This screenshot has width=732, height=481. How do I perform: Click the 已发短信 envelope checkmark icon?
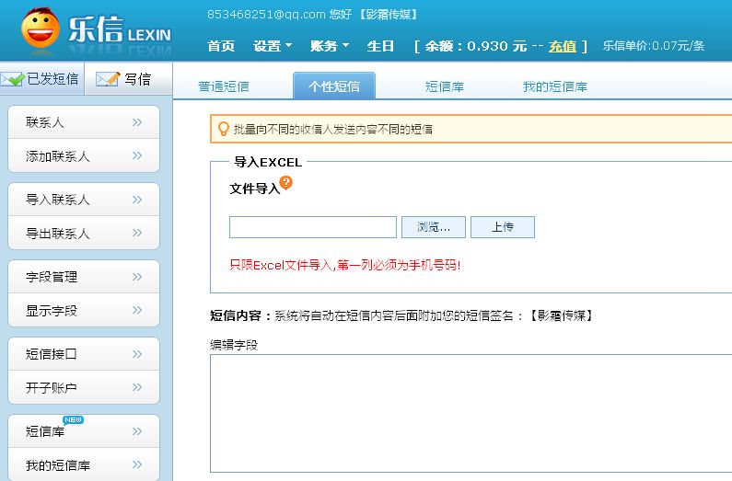[x=12, y=79]
